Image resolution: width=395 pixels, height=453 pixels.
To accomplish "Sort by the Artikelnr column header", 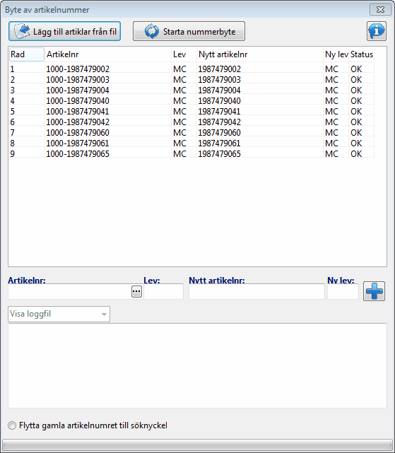I will (108, 54).
